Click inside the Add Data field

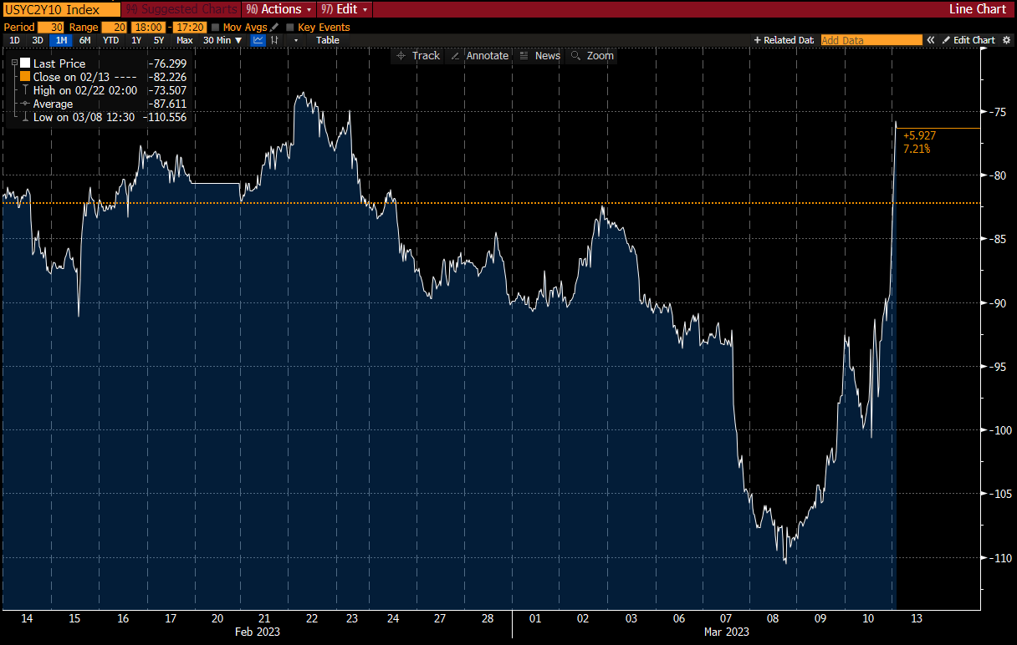tap(871, 39)
